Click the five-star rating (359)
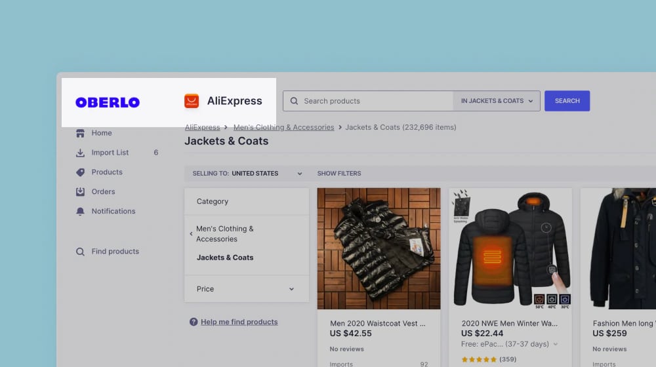Image resolution: width=656 pixels, height=367 pixels. point(489,360)
